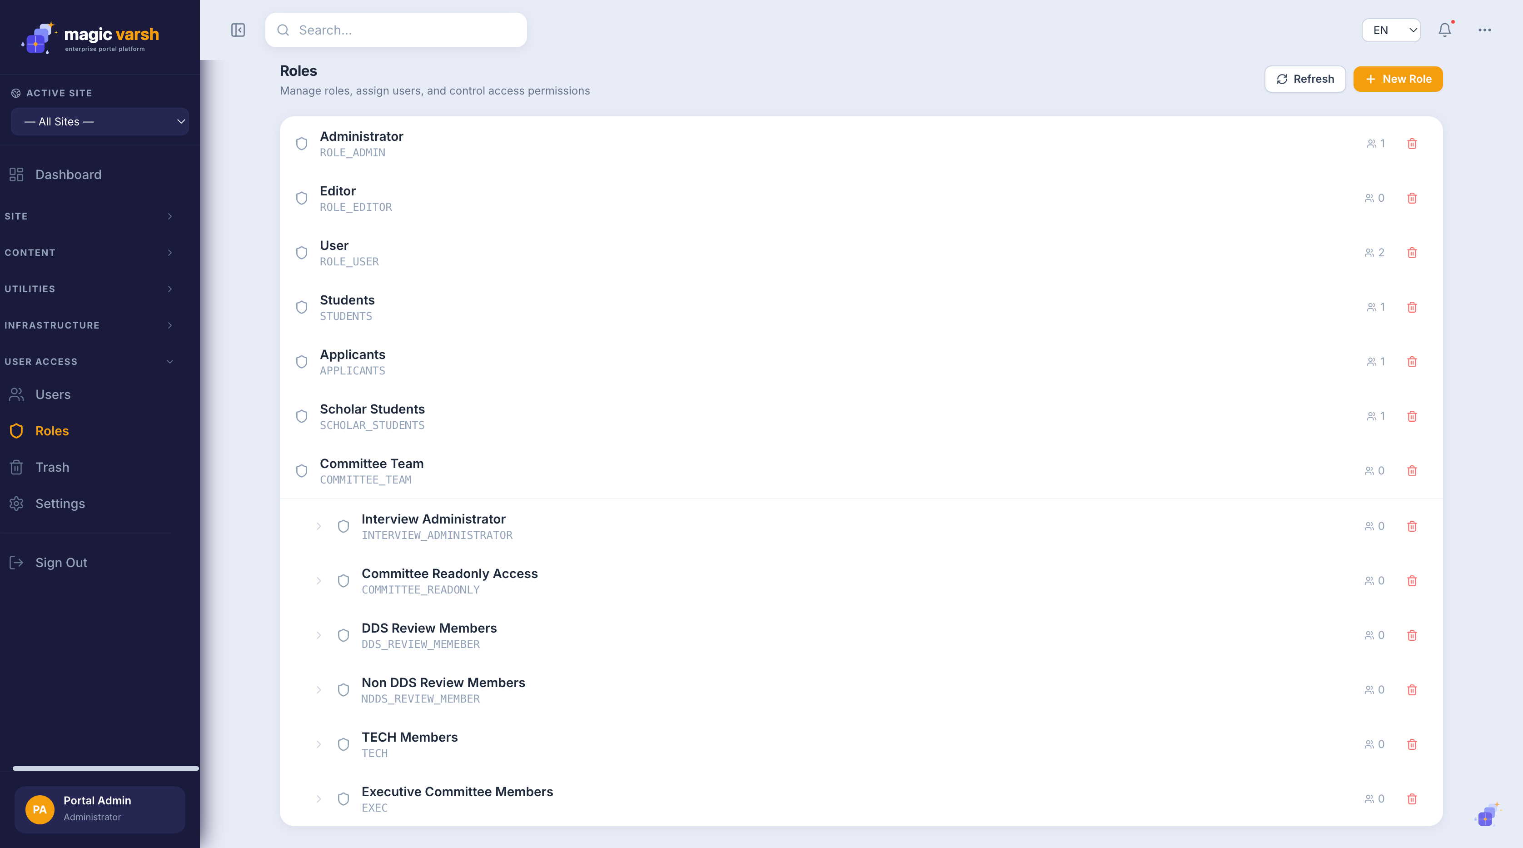Open the Portal Admin profile card
Viewport: 1523px width, 848px height.
100,809
